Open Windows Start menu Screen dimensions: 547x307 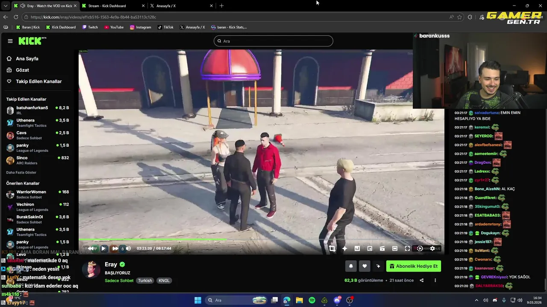tap(198, 300)
